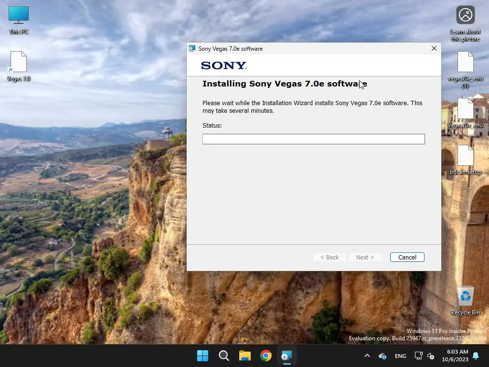Click the installation status progress bar

point(313,139)
